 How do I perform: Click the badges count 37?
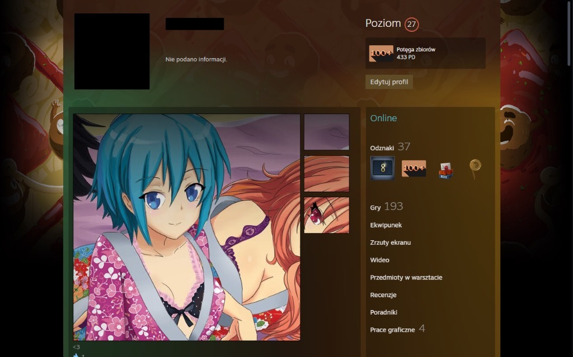404,147
